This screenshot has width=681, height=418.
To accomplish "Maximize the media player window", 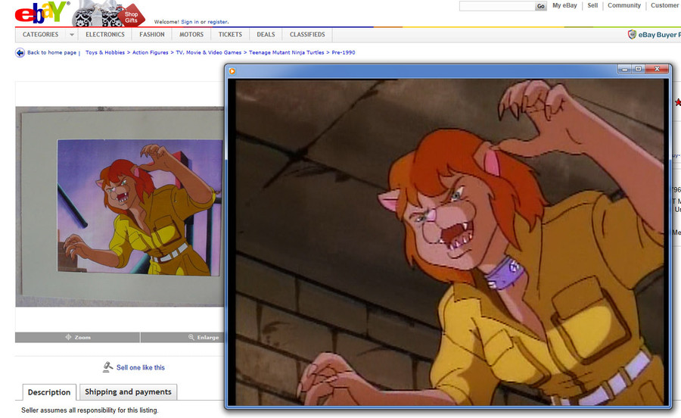I will pyautogui.click(x=638, y=69).
